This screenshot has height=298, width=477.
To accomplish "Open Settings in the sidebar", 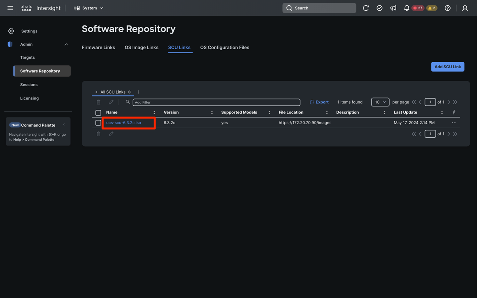I will pyautogui.click(x=29, y=31).
